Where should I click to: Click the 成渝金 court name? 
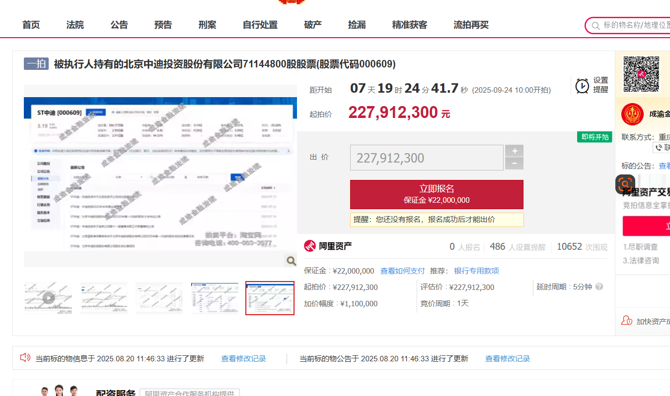660,114
